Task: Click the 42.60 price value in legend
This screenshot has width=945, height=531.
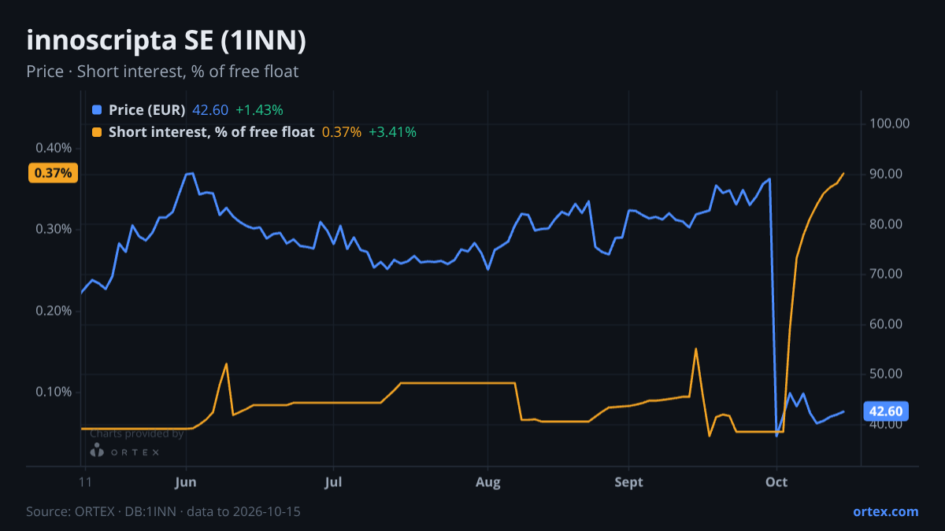Action: coord(210,110)
